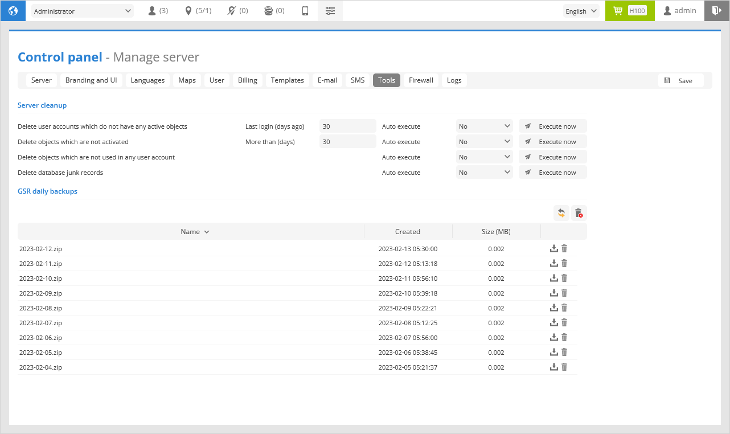
Task: Sort by the Created column header
Action: click(x=408, y=231)
